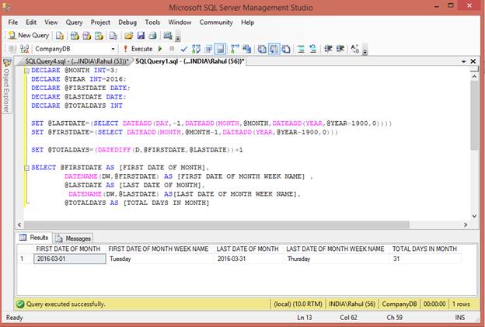485x327 pixels.
Task: Start a SQL Server Compact Query
Action: (x=113, y=36)
